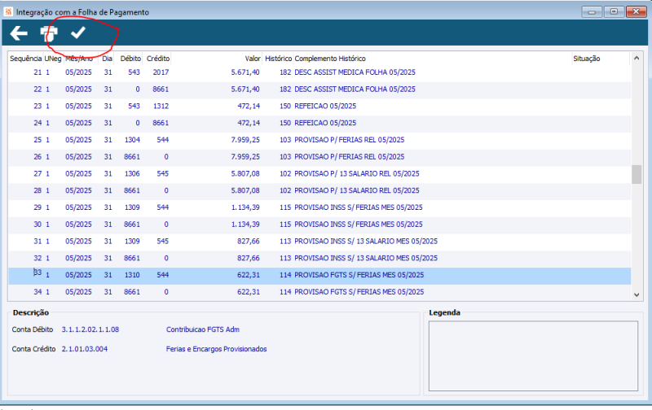The width and height of the screenshot is (652, 410).
Task: Select sequence 29 INSS S/ FERIAS row
Action: pyautogui.click(x=319, y=207)
